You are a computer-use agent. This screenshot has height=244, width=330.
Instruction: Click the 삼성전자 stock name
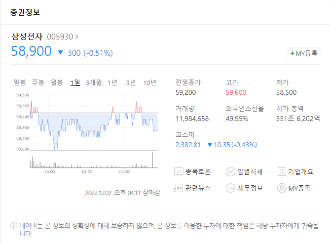pos(27,37)
